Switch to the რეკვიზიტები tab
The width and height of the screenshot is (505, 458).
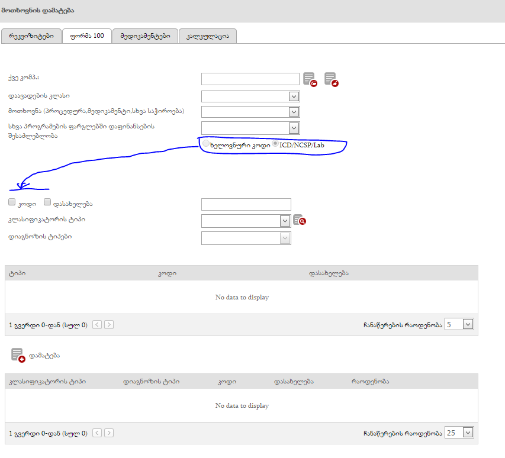[31, 36]
